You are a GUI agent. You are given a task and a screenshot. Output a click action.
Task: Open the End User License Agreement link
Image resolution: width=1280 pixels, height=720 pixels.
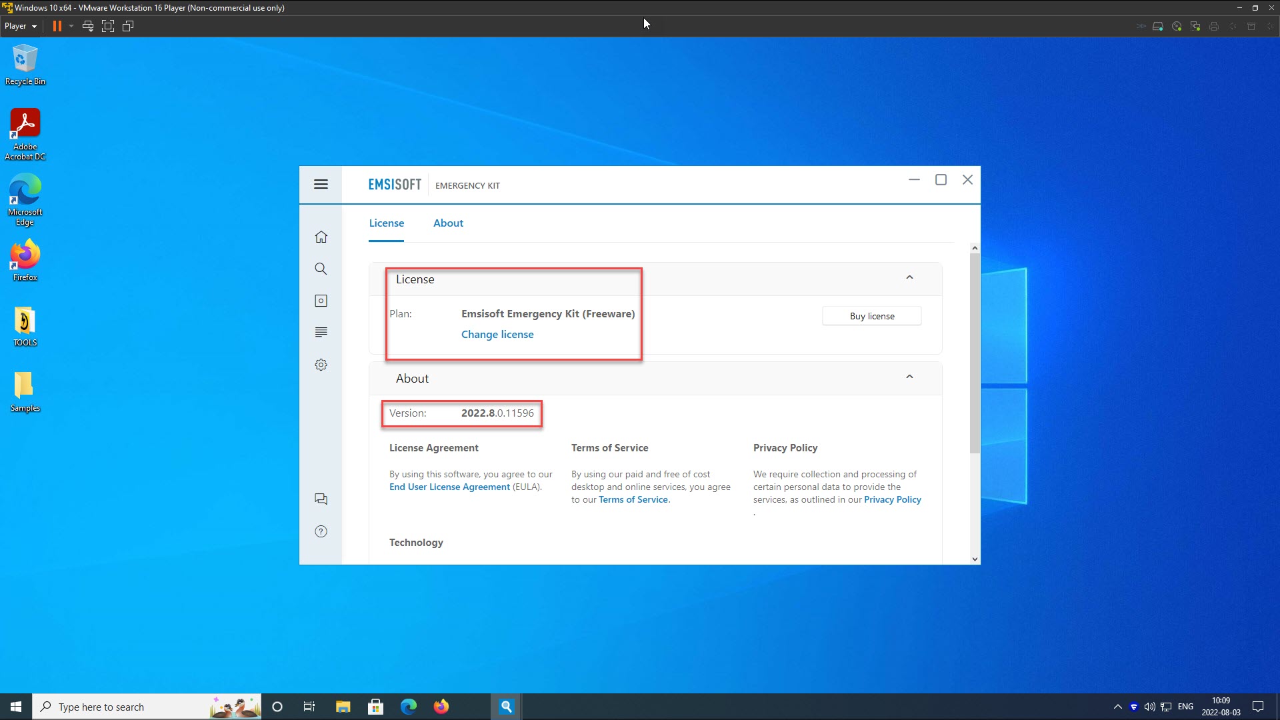click(x=449, y=487)
